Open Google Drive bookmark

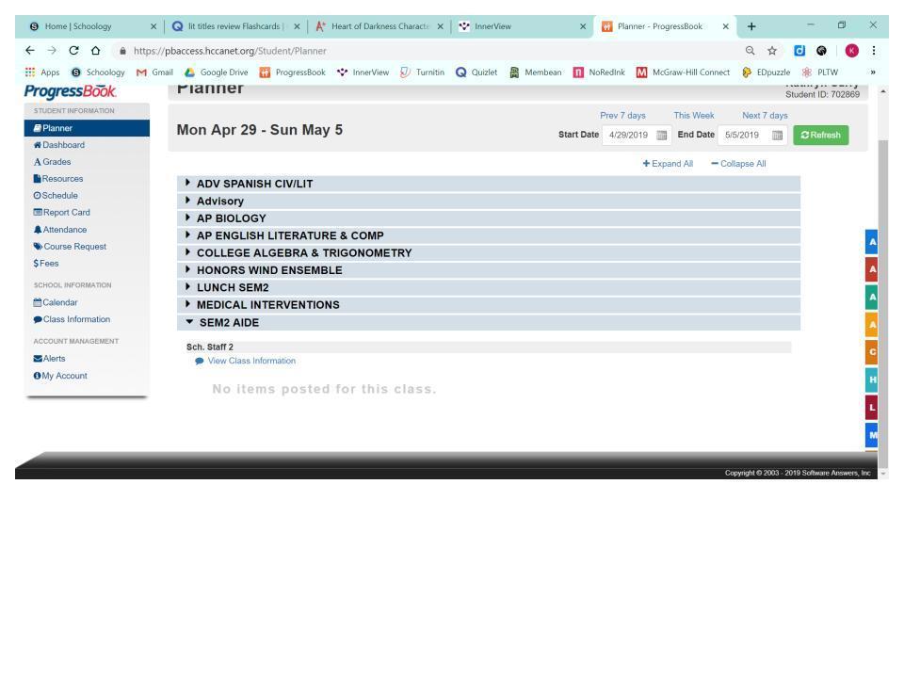tap(217, 73)
